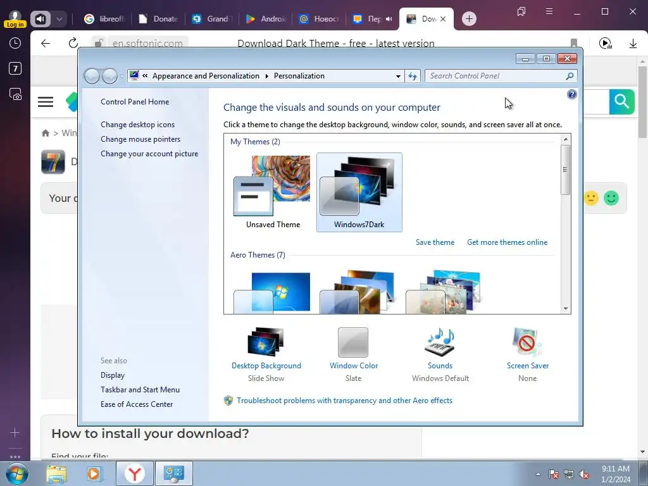Open the recent pages dropdown beside nav arrows
Image resolution: width=648 pixels, height=486 pixels.
[x=122, y=77]
